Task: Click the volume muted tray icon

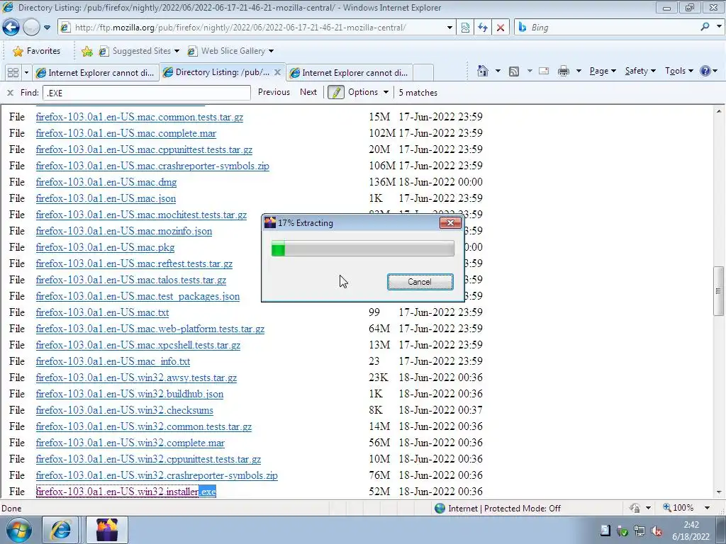Action: [x=656, y=531]
